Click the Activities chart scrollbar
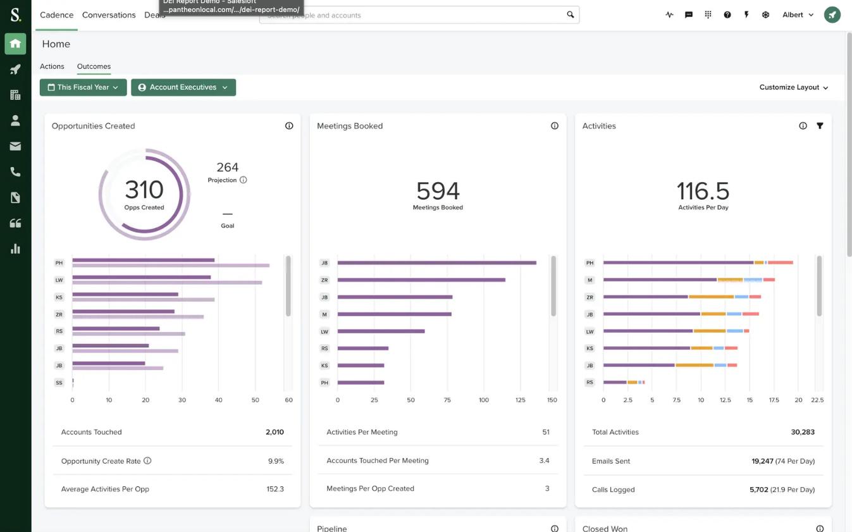The image size is (852, 532). pos(819,286)
